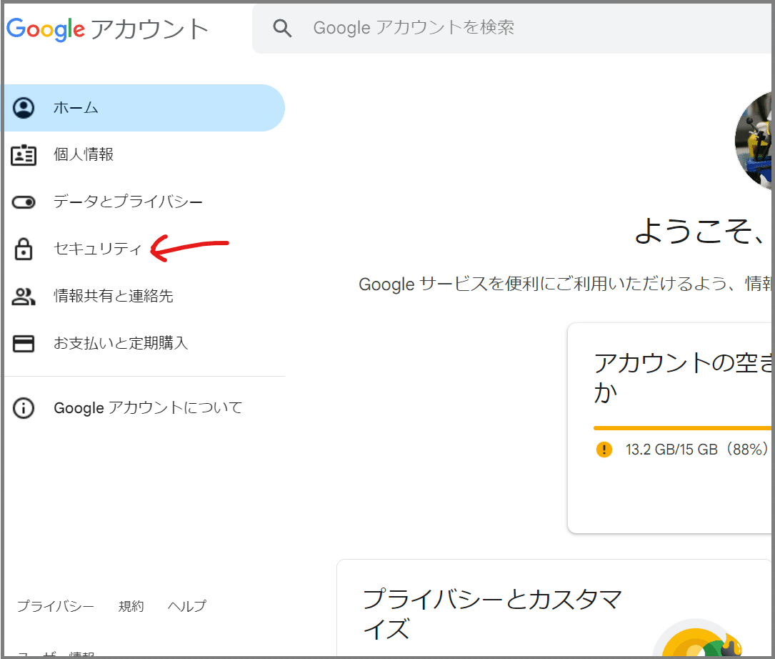Click the ホーム profile circle icon

[x=24, y=108]
